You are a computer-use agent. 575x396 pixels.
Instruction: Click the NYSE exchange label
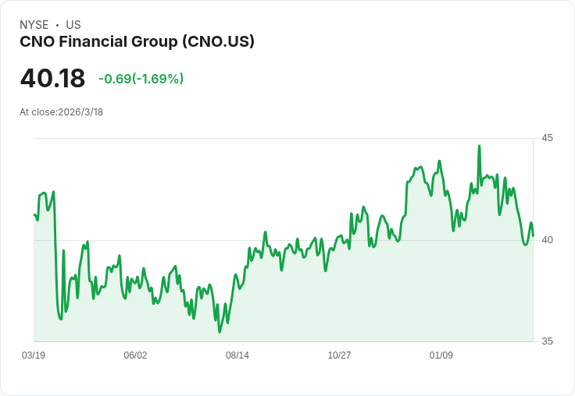pyautogui.click(x=34, y=25)
